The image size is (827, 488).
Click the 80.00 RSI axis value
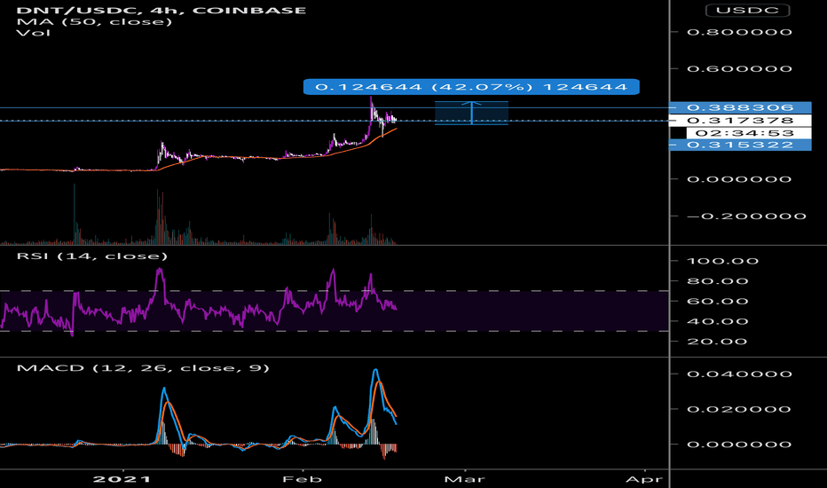click(x=717, y=281)
